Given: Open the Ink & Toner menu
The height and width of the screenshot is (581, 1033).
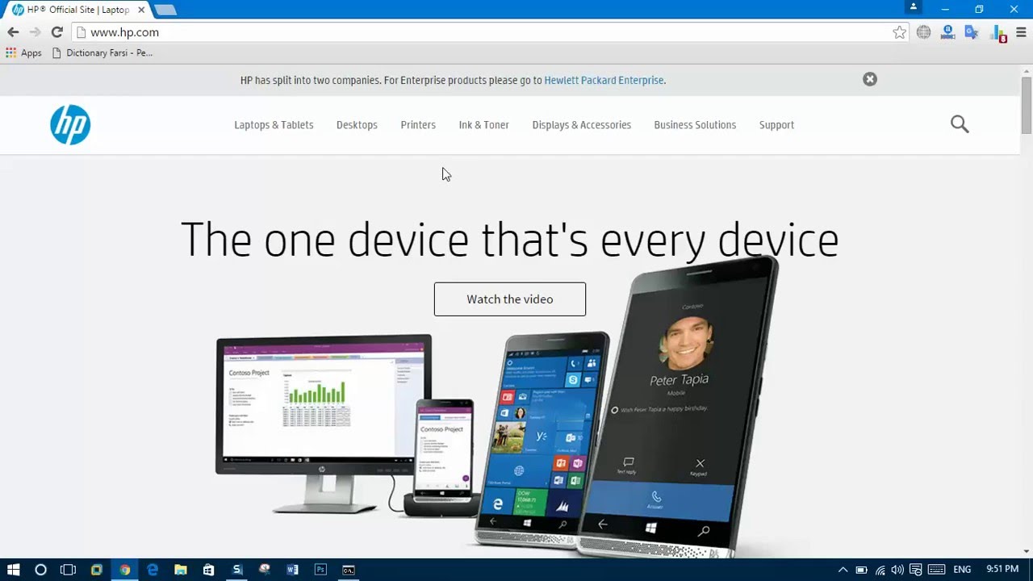Looking at the screenshot, I should [x=483, y=125].
